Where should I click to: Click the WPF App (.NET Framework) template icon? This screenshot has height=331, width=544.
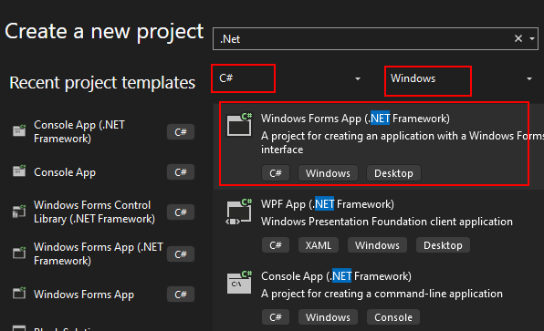click(x=239, y=212)
